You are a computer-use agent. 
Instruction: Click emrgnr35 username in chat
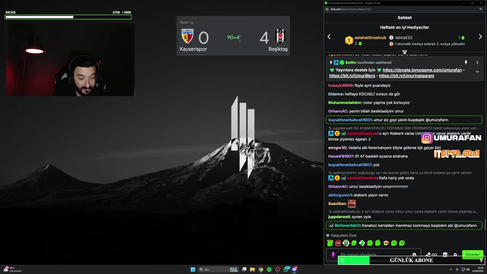coord(337,148)
